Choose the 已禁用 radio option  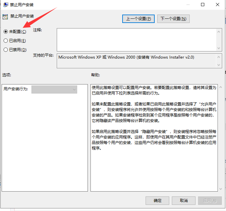click(6, 50)
